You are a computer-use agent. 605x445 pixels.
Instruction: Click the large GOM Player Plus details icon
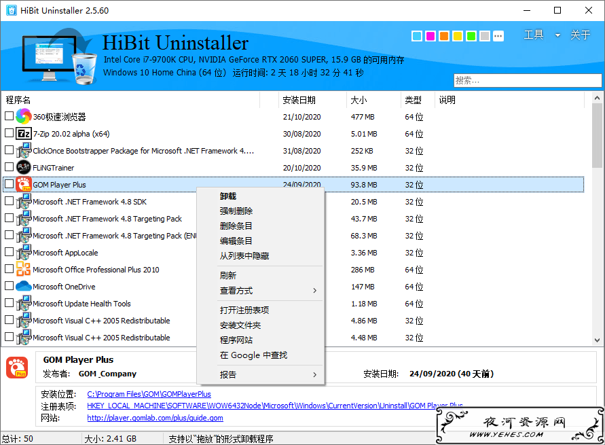pos(17,368)
